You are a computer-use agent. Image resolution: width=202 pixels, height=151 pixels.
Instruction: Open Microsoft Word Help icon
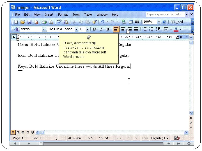(x=164, y=22)
